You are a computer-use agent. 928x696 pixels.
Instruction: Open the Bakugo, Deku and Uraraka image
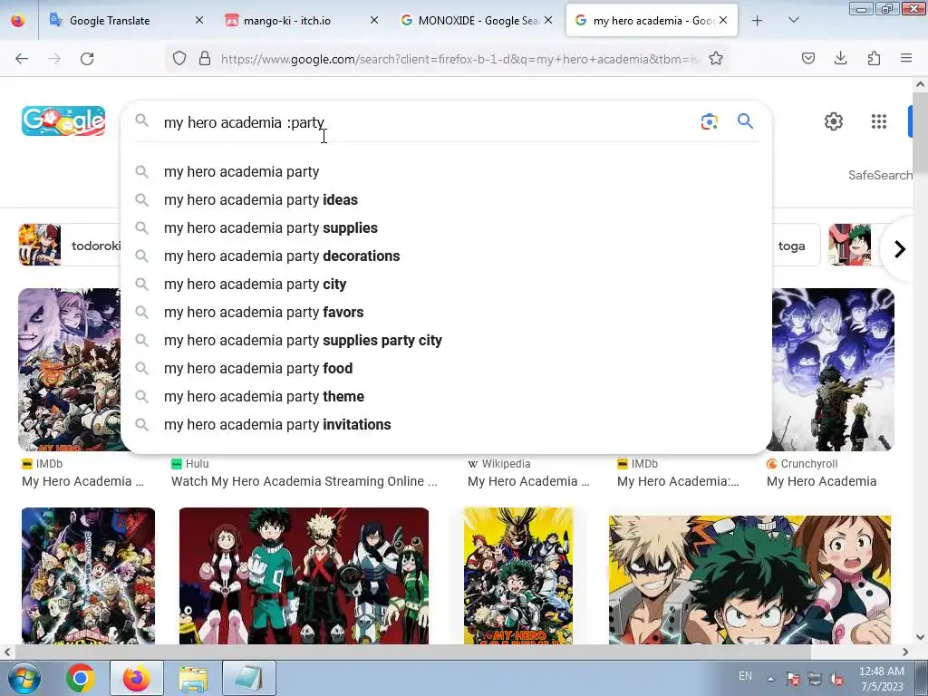(749, 579)
